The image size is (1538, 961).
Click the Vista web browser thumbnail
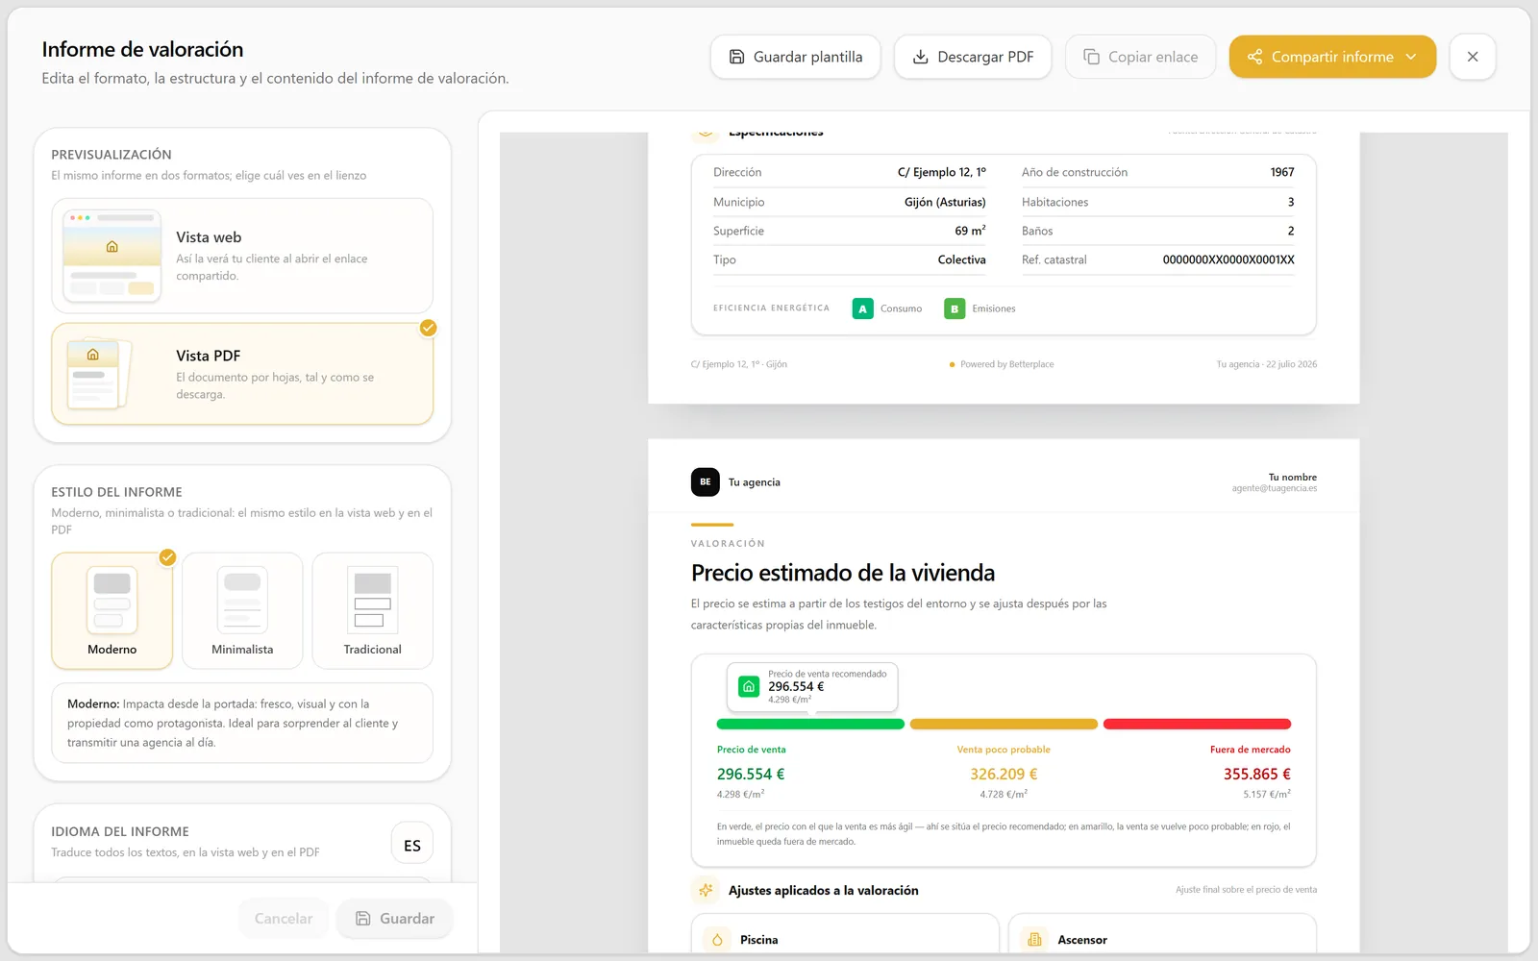[x=112, y=256]
